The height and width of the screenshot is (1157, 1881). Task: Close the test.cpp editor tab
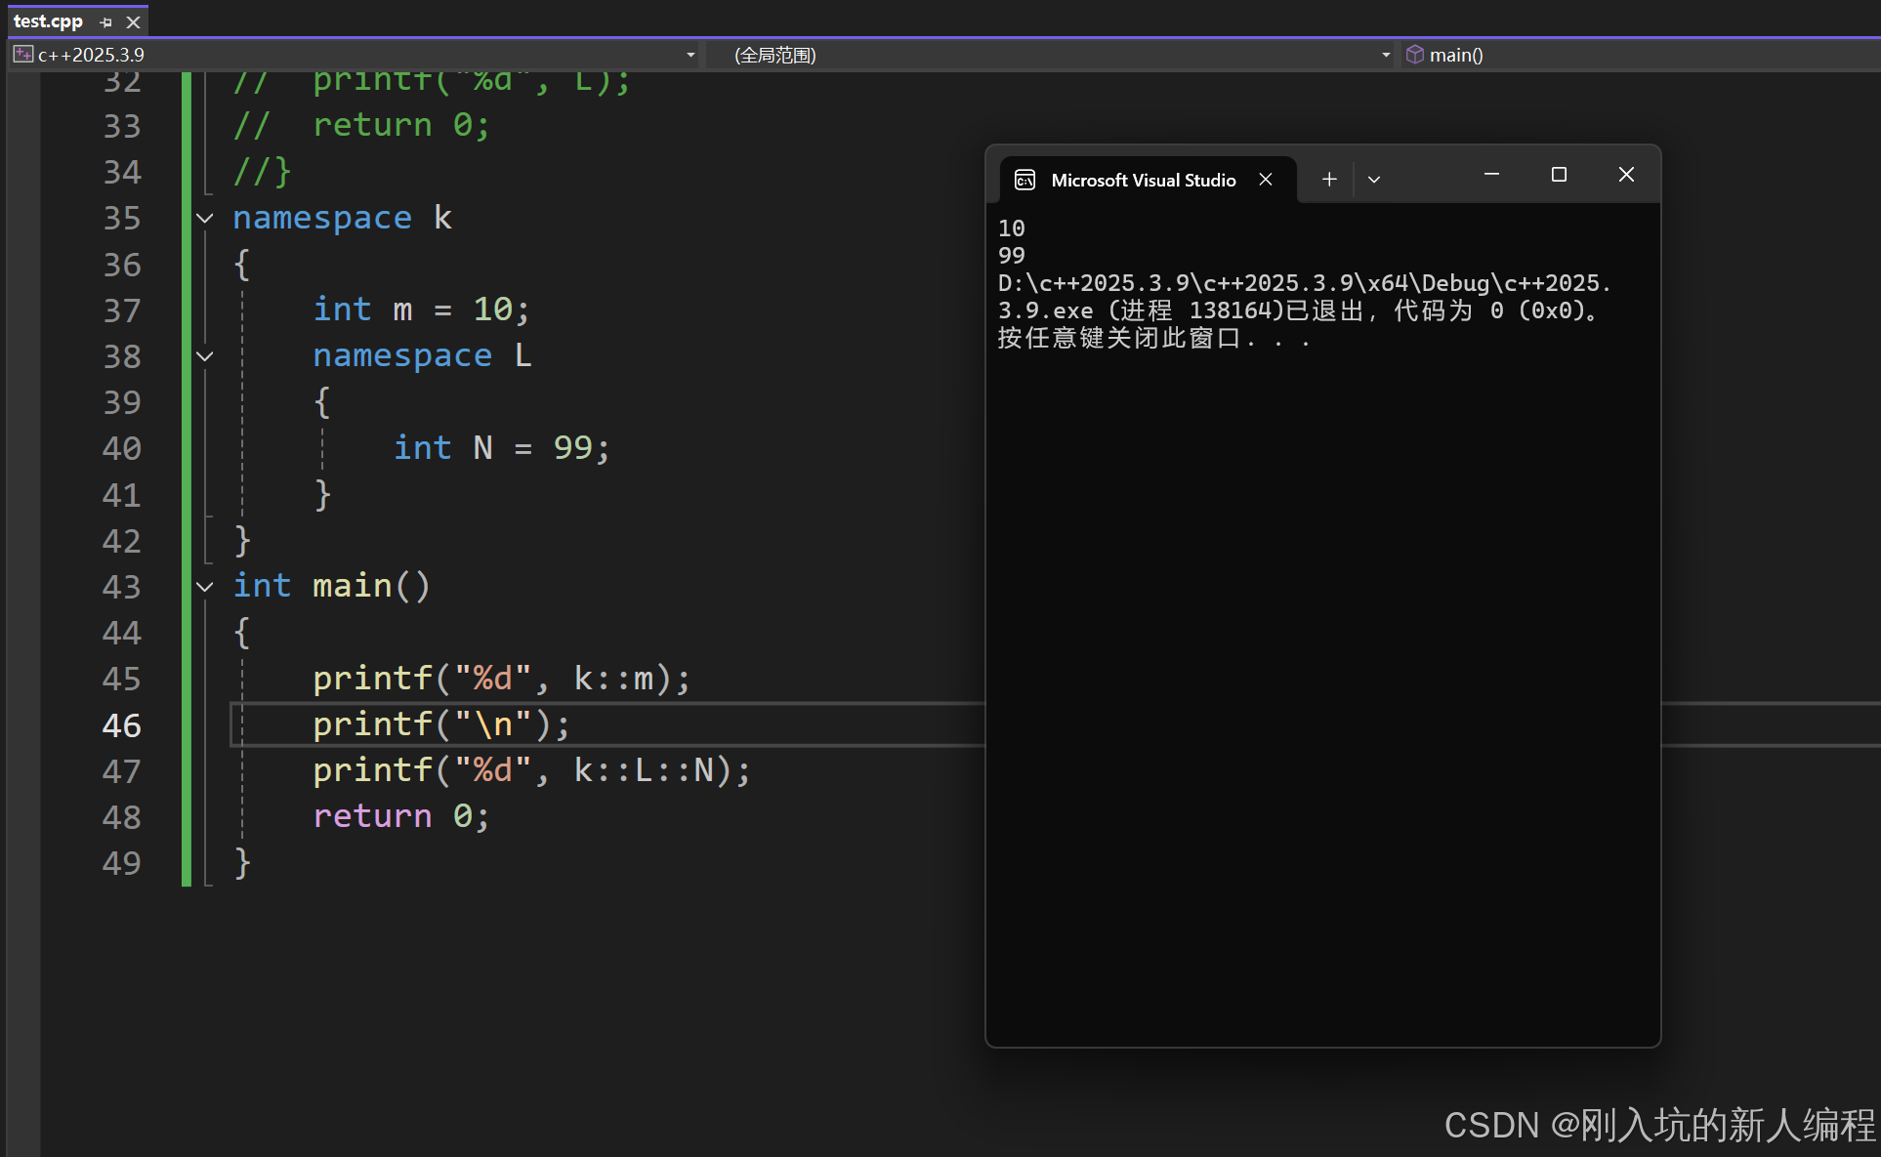(134, 21)
